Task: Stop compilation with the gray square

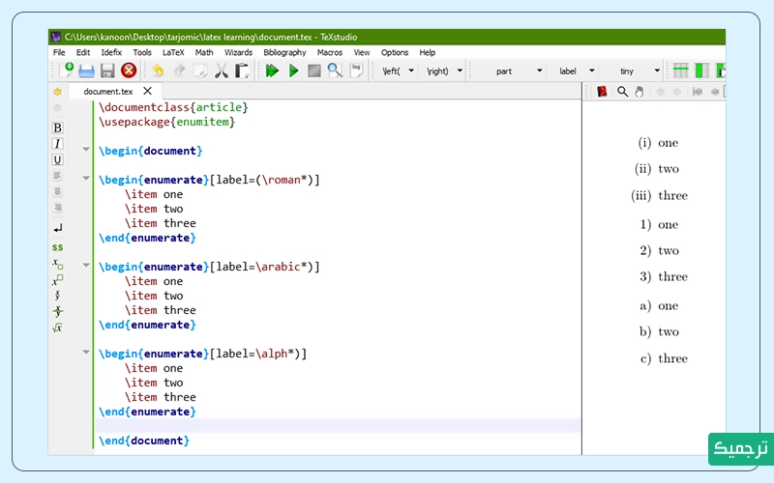Action: 313,71
